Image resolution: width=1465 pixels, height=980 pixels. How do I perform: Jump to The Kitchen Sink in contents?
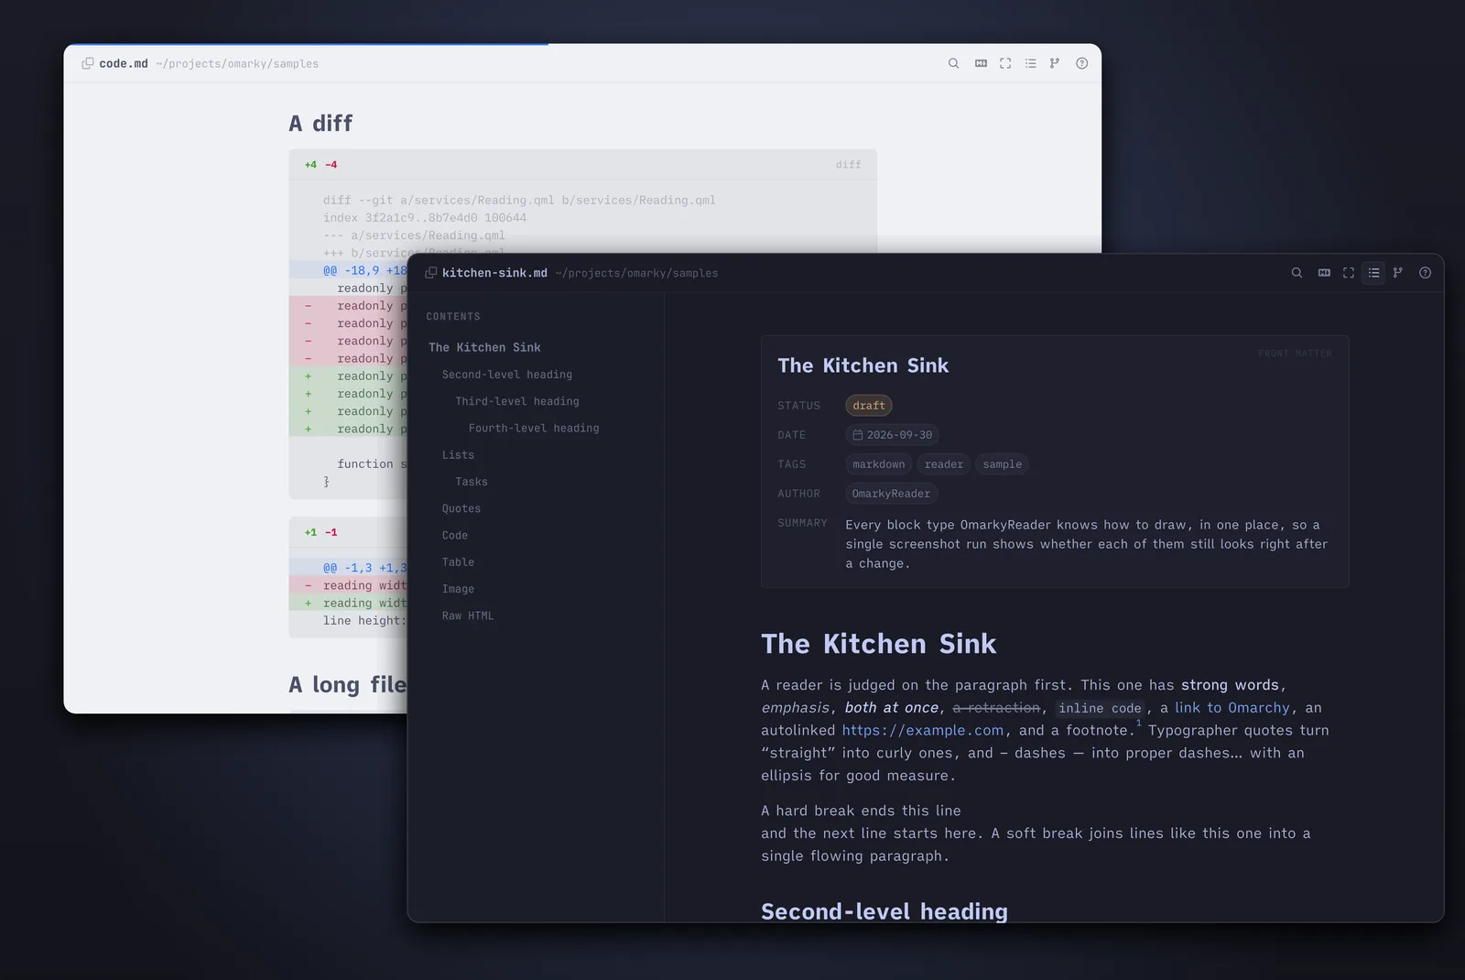tap(484, 348)
